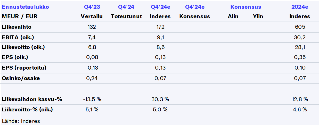The width and height of the screenshot is (319, 125).
Task: Select the Ylin column header
Action: 258,16
